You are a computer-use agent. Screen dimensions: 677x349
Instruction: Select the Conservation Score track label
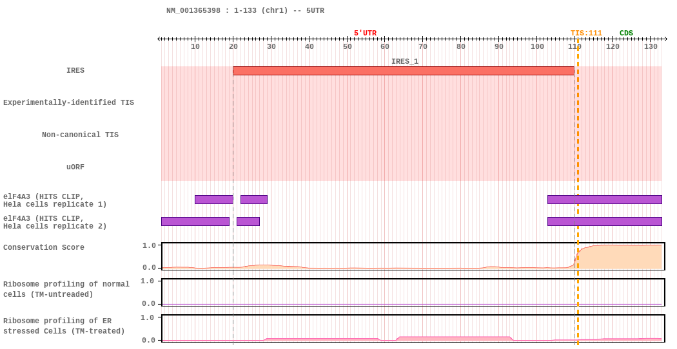point(44,247)
